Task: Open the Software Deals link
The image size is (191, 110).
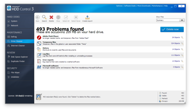Action: pos(130,6)
